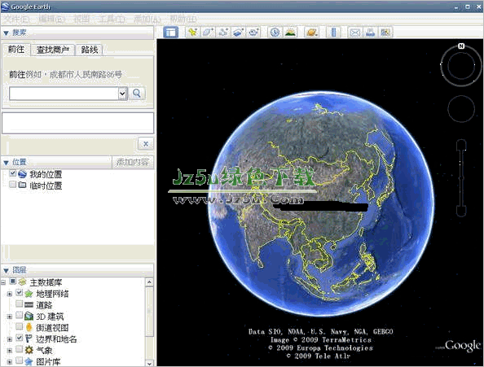
Task: Uncheck the 边界和地名 layer checkbox
Action: point(19,338)
